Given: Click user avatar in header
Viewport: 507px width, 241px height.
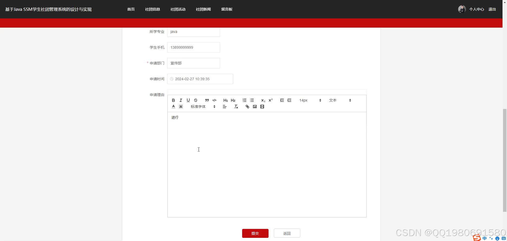Looking at the screenshot, I should click(x=462, y=9).
